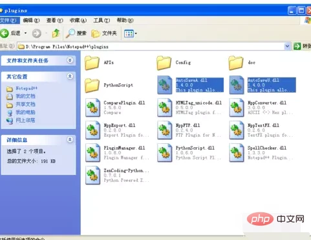This screenshot has width=311, height=240.
Task: Select the NppExport.dll file icon
Action: click(x=93, y=130)
